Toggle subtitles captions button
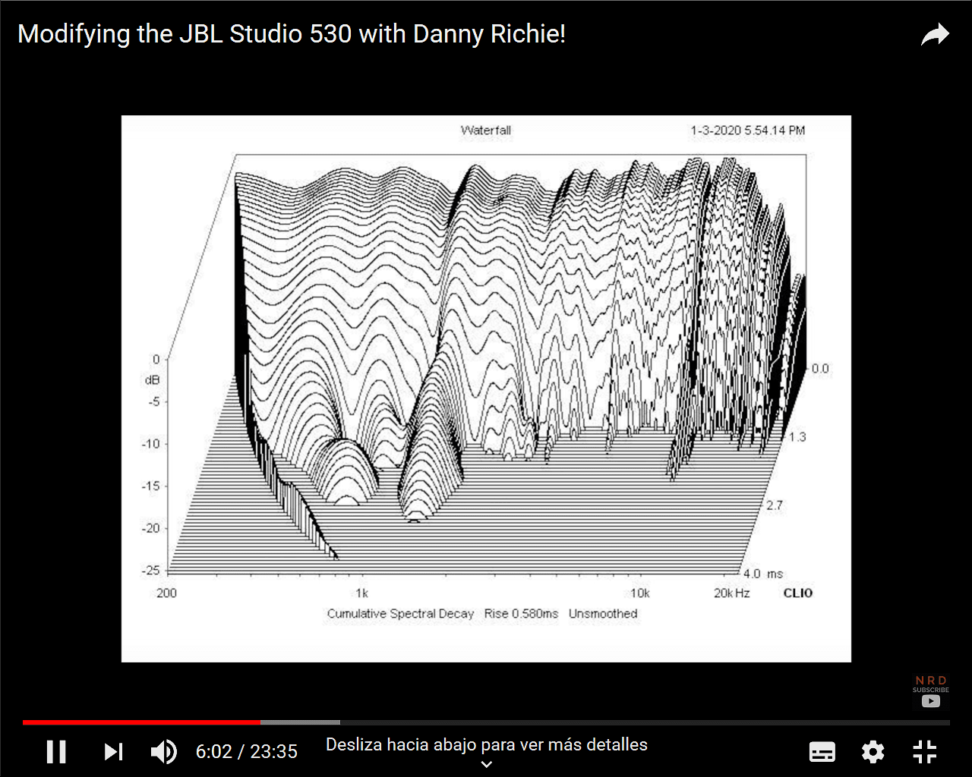 click(x=822, y=752)
